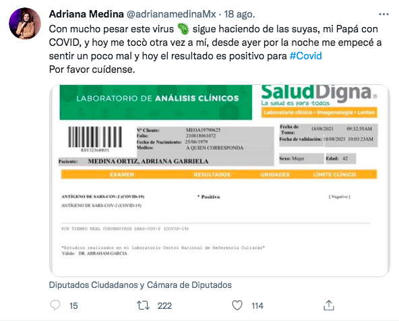Open the reply comment icon
This screenshot has height=321, width=399.
(55, 305)
